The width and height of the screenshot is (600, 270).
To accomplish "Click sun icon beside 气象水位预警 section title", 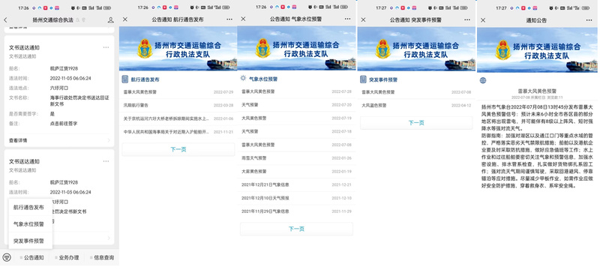I will point(243,79).
